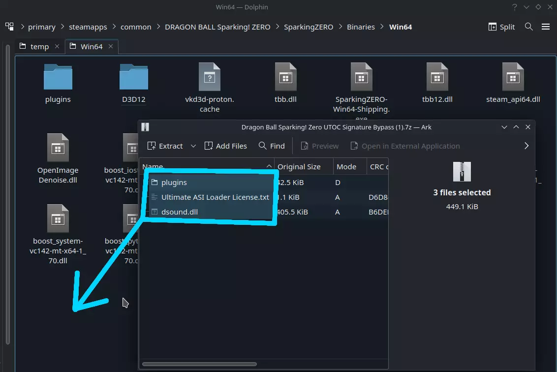
Task: Select Ultimate ASI Loader License.txt in Ark
Action: click(264, 197)
